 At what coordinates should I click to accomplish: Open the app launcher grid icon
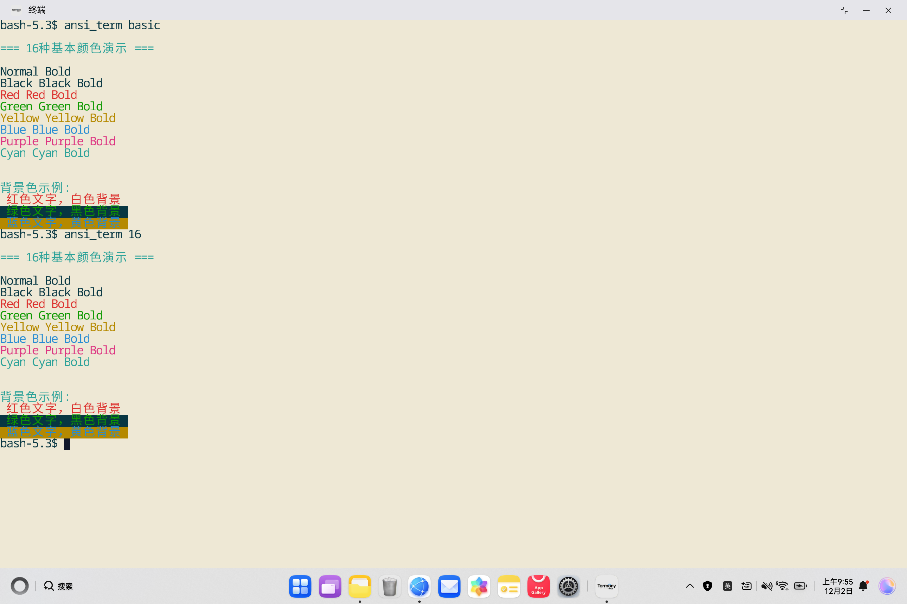tap(300, 586)
